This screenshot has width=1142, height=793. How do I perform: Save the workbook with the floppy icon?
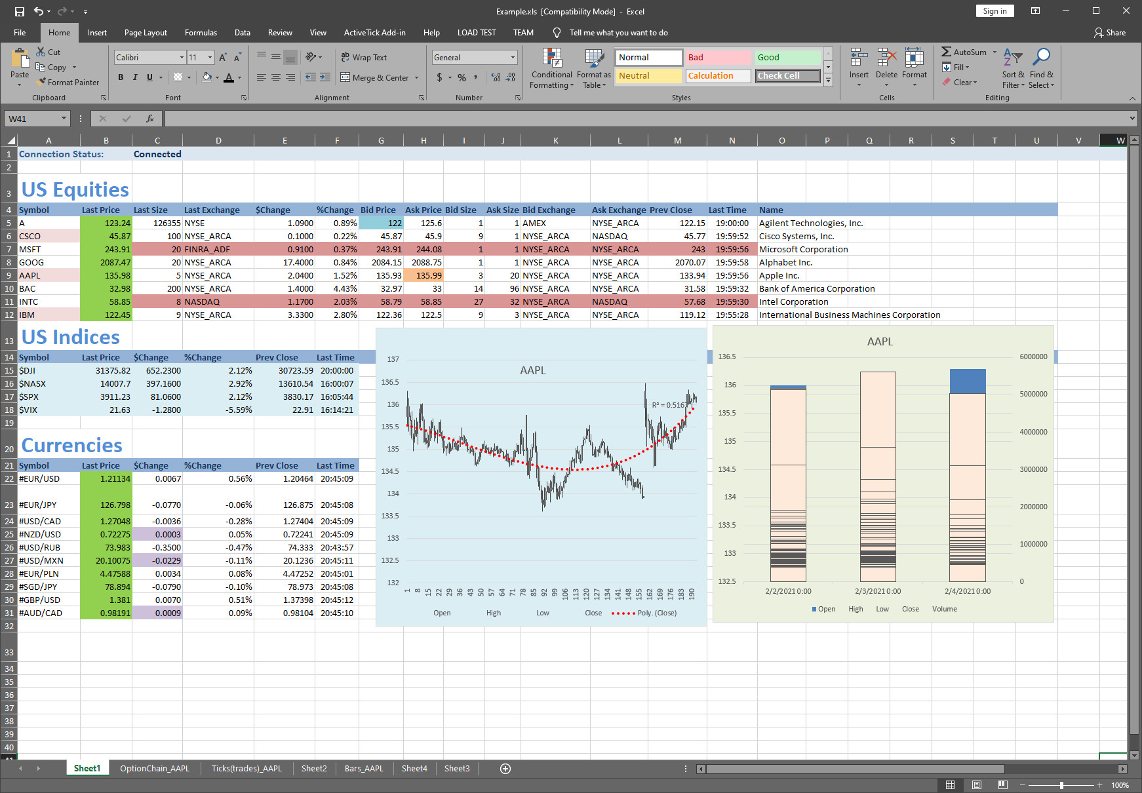[x=19, y=11]
